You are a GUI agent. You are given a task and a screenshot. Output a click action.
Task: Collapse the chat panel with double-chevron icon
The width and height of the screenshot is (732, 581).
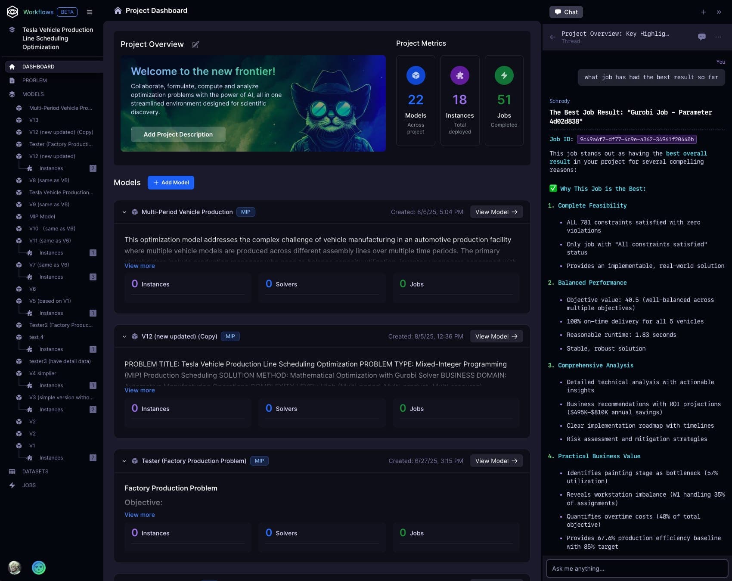coord(719,12)
